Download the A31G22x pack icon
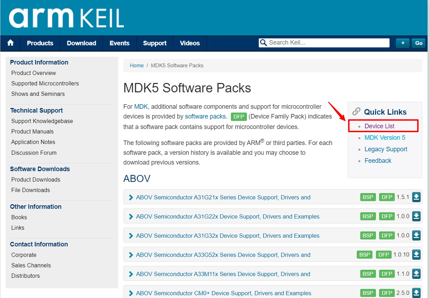The width and height of the screenshot is (430, 298). pos(416,216)
